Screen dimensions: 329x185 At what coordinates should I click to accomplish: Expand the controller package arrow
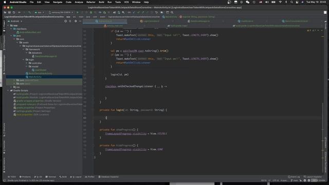27,63
